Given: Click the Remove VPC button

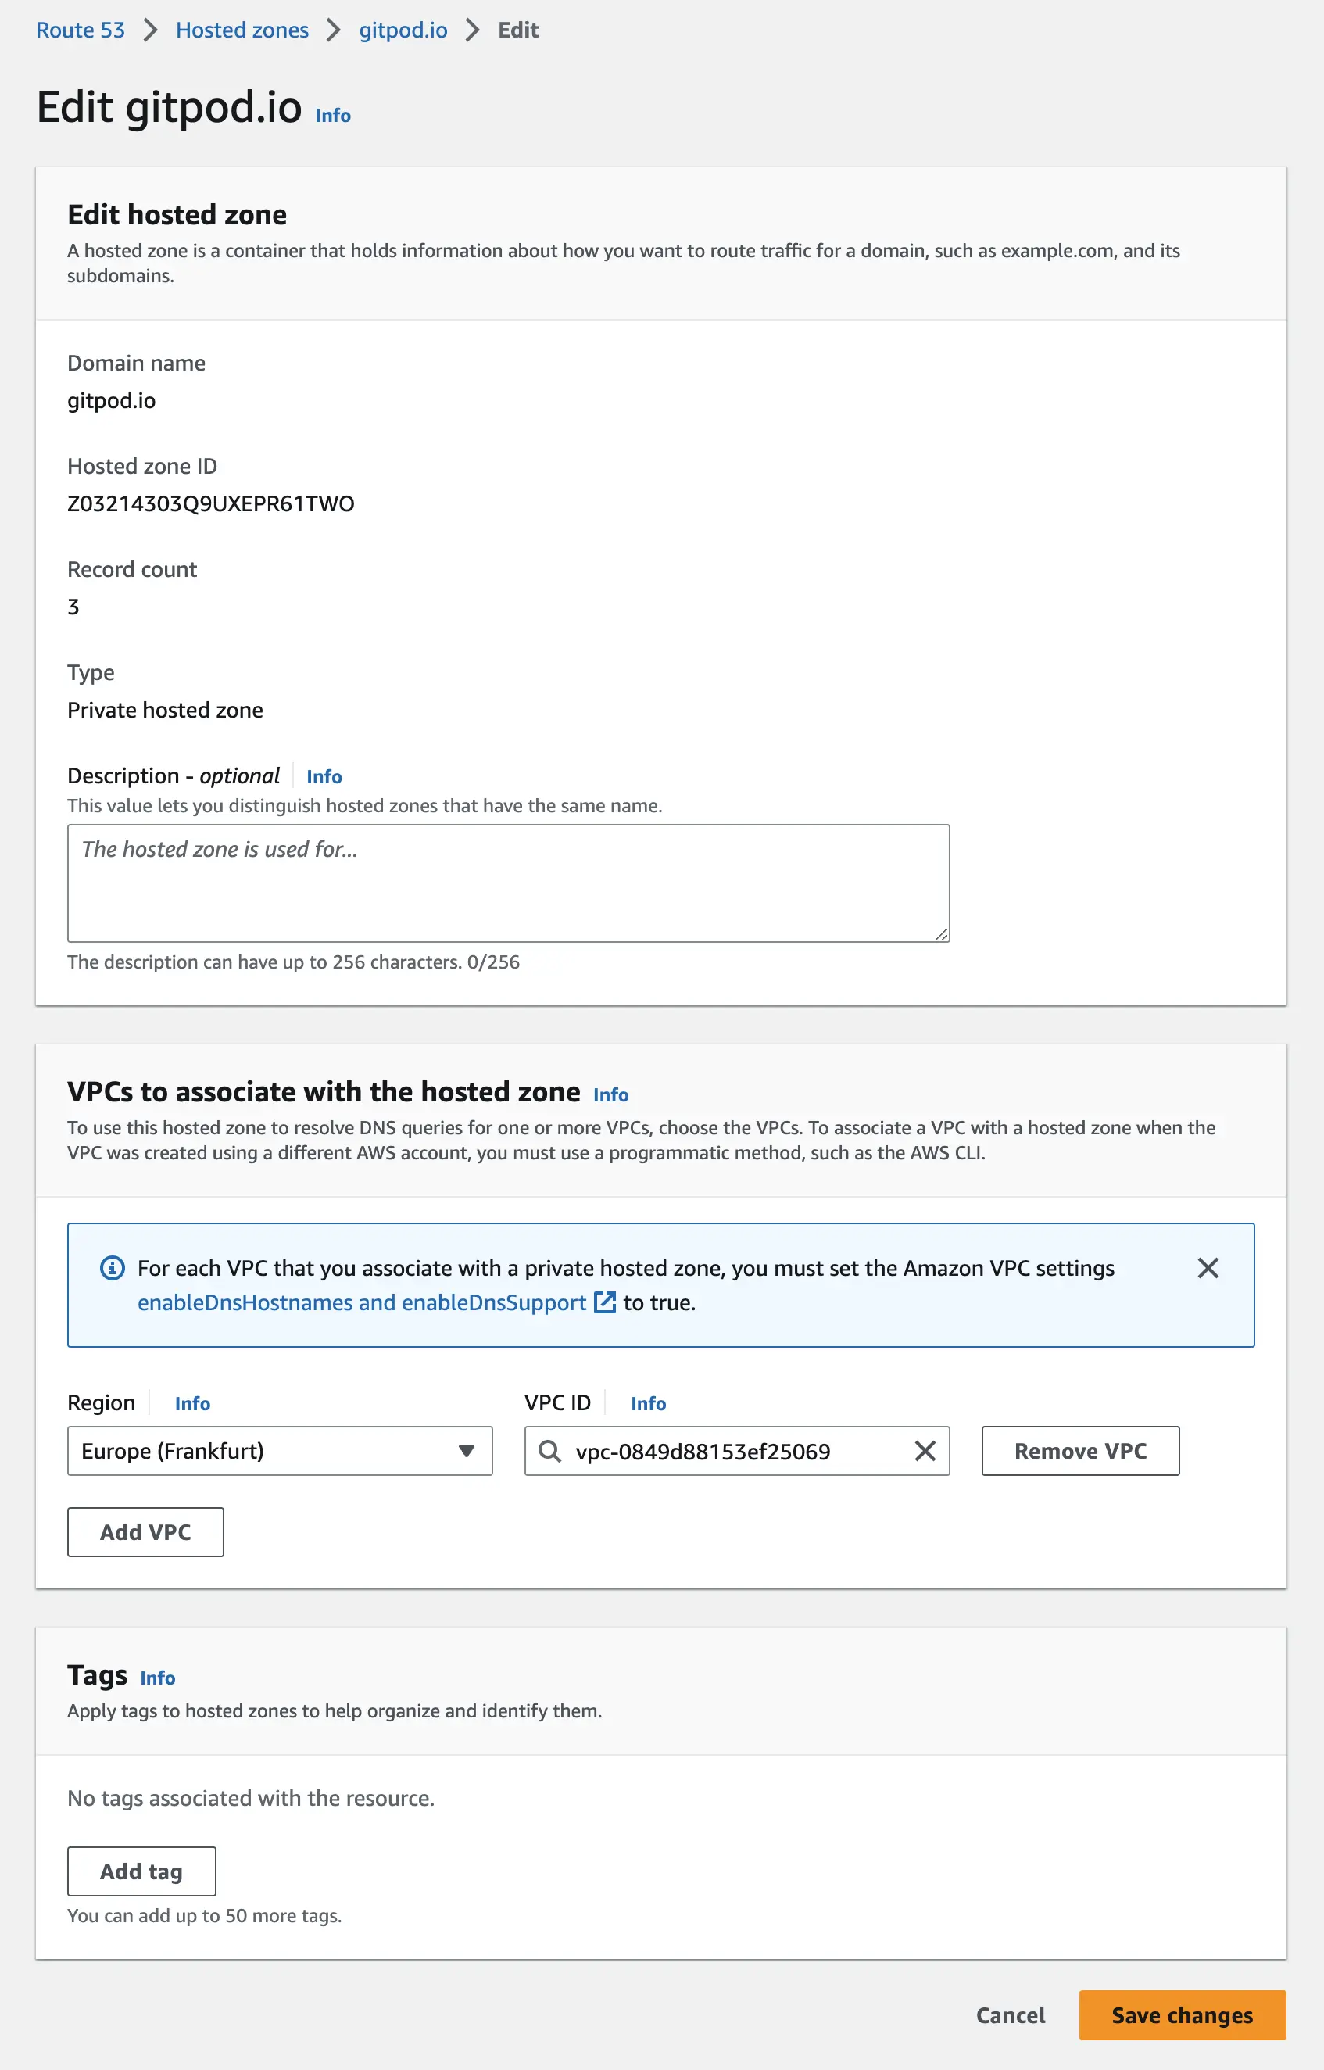Looking at the screenshot, I should click(x=1081, y=1451).
